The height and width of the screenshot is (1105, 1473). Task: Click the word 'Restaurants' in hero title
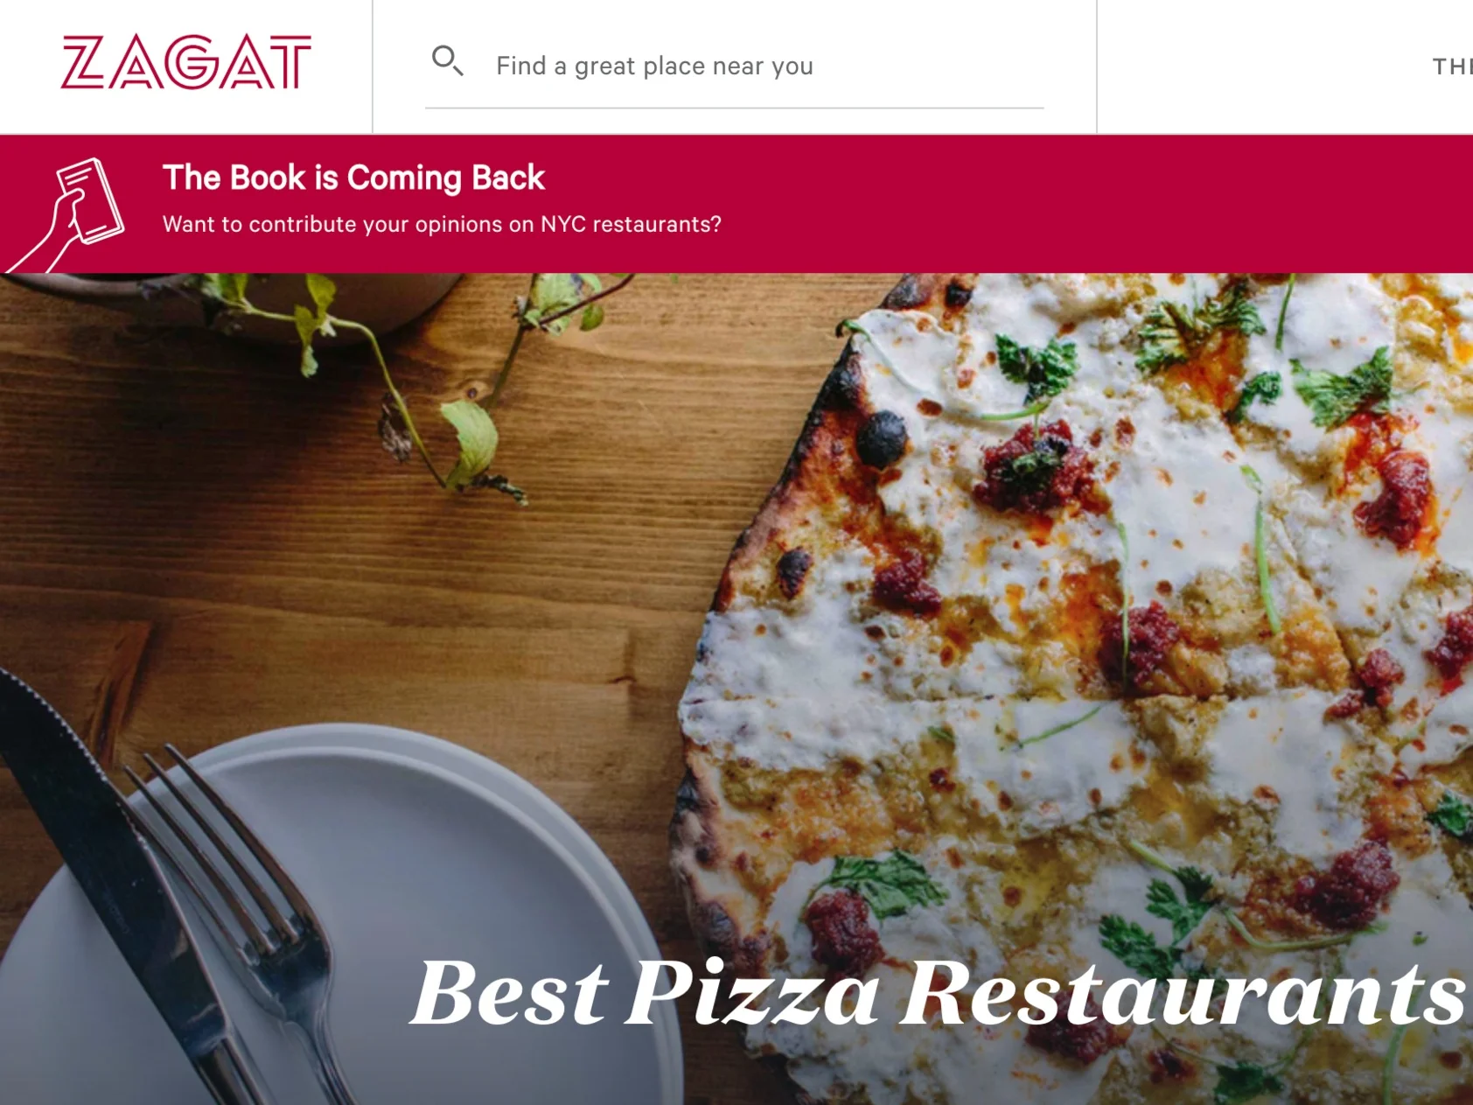(x=1183, y=993)
